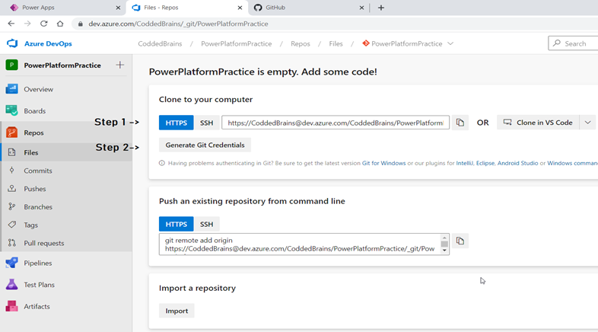Click the Import button
Screen dimensions: 598x332
[177, 311]
